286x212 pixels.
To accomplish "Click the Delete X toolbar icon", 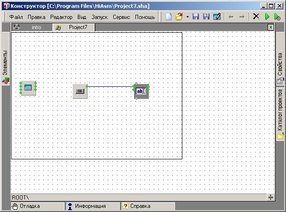I will click(x=256, y=17).
